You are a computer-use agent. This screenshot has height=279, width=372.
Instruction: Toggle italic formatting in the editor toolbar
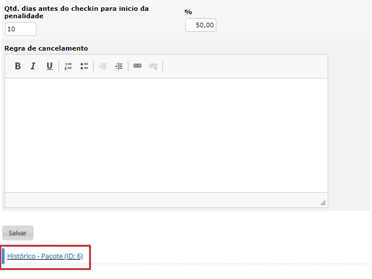point(33,66)
